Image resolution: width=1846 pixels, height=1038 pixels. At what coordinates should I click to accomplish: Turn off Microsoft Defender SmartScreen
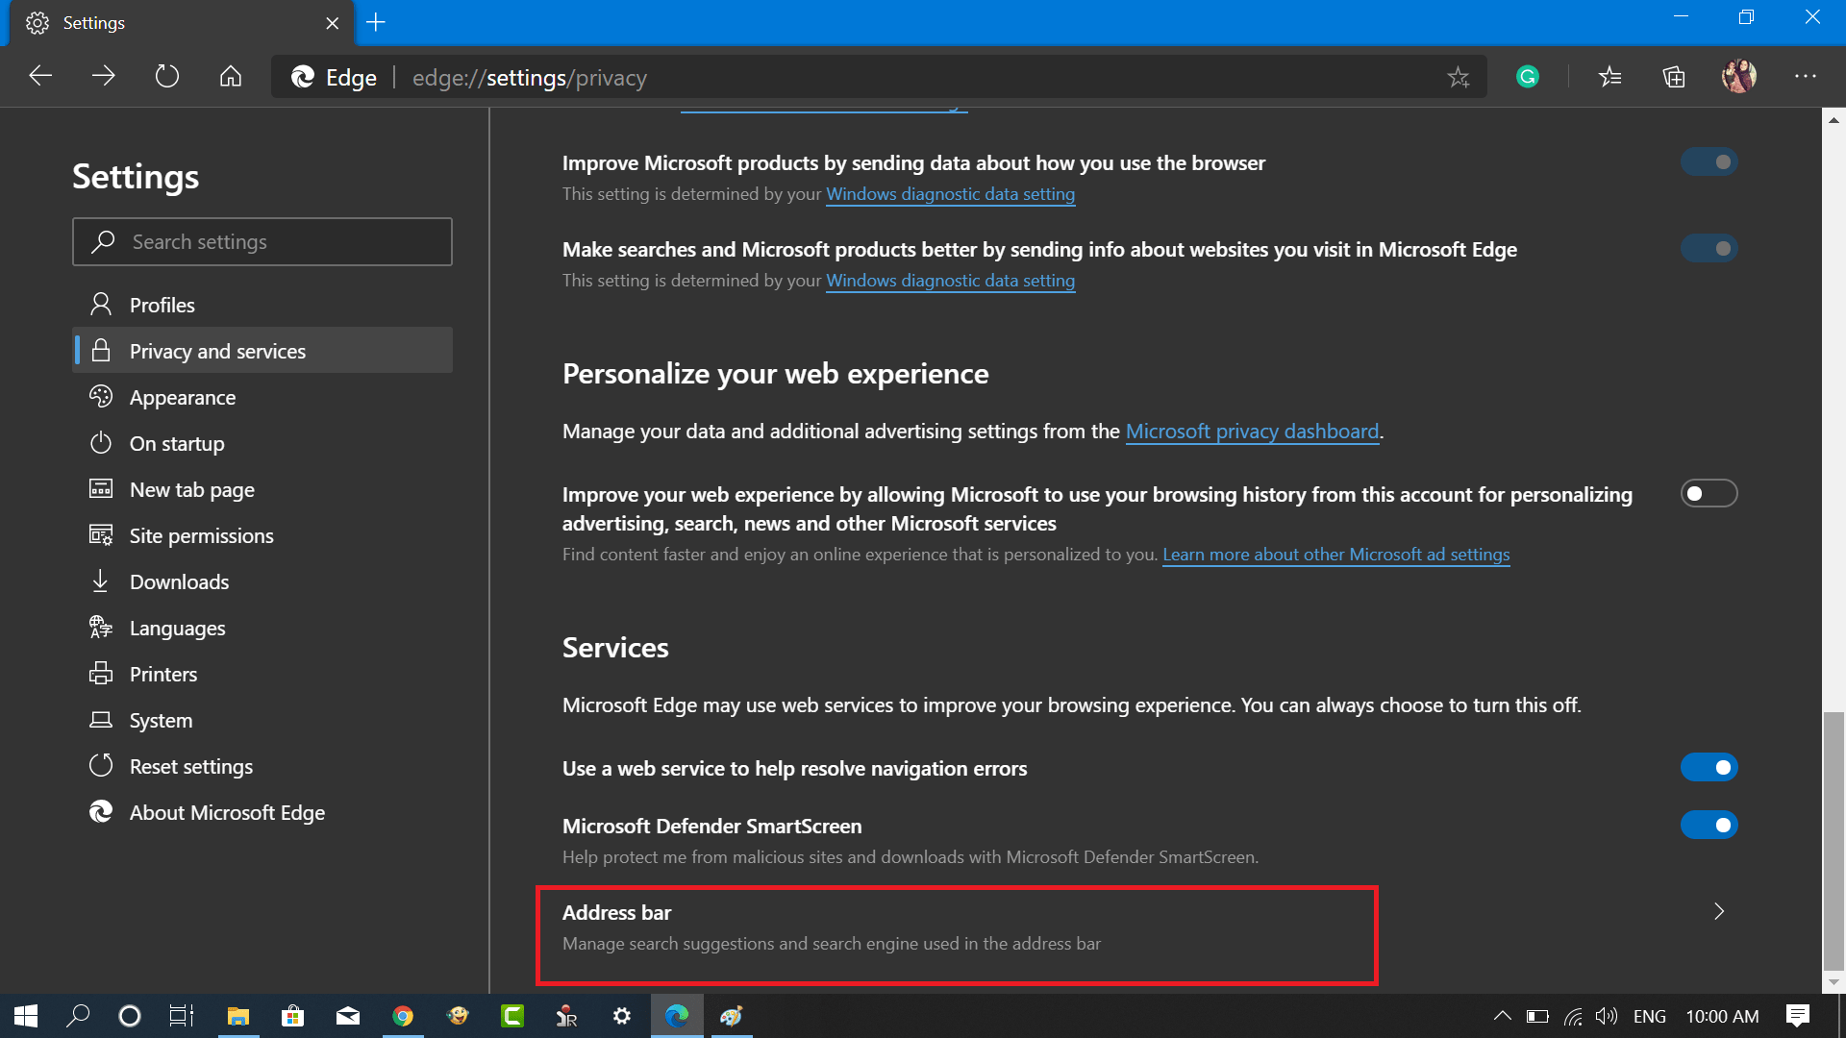(1709, 825)
